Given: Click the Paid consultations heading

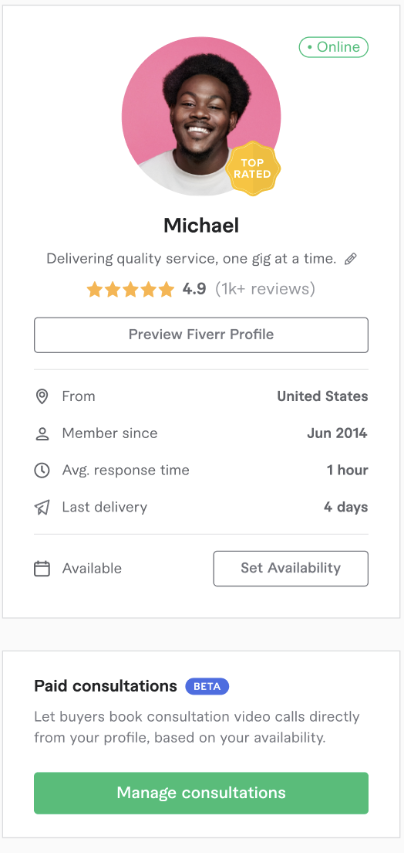Looking at the screenshot, I should tap(106, 686).
